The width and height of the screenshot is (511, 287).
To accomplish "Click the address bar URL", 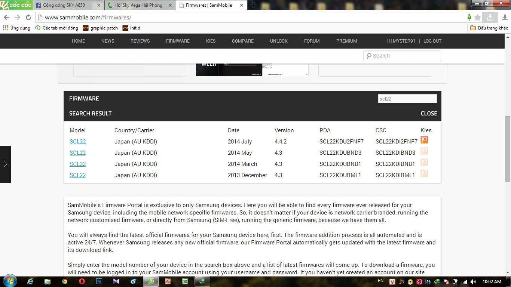I will (88, 18).
